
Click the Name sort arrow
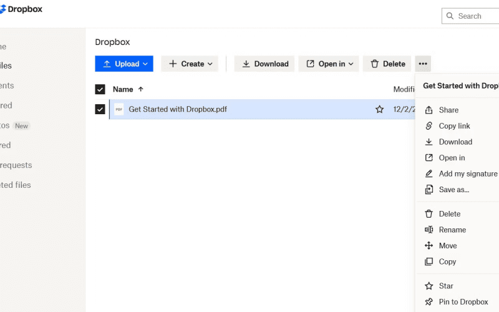[x=141, y=89]
